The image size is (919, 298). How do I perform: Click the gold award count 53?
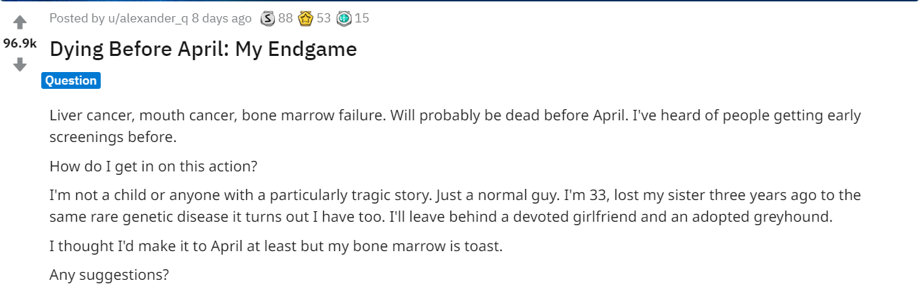323,19
